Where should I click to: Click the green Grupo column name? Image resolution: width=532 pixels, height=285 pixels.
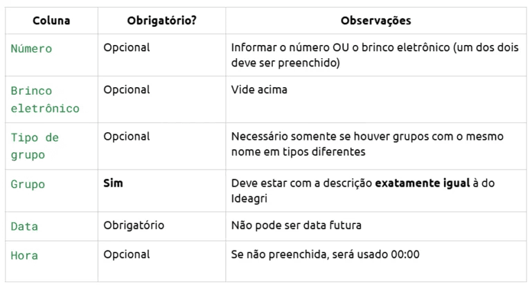(x=28, y=184)
